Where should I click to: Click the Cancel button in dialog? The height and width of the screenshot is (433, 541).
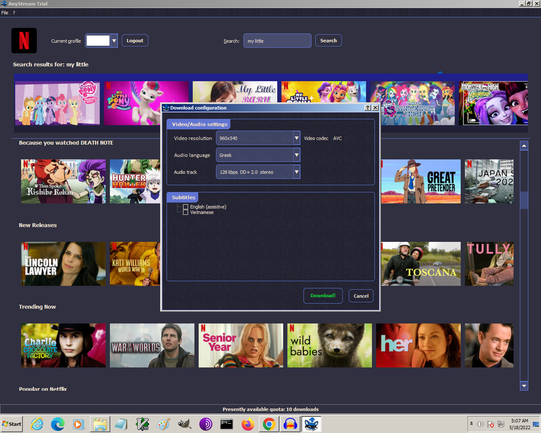361,296
